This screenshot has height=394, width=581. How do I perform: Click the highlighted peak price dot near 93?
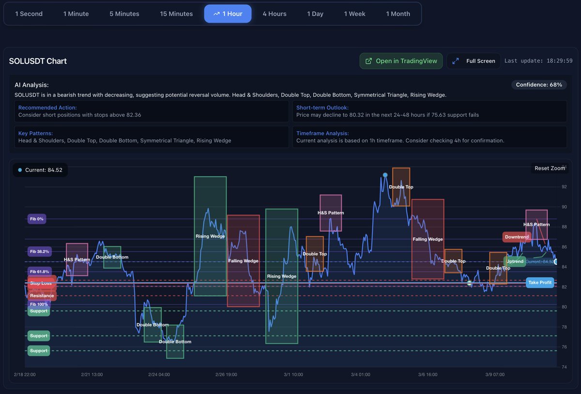point(385,175)
